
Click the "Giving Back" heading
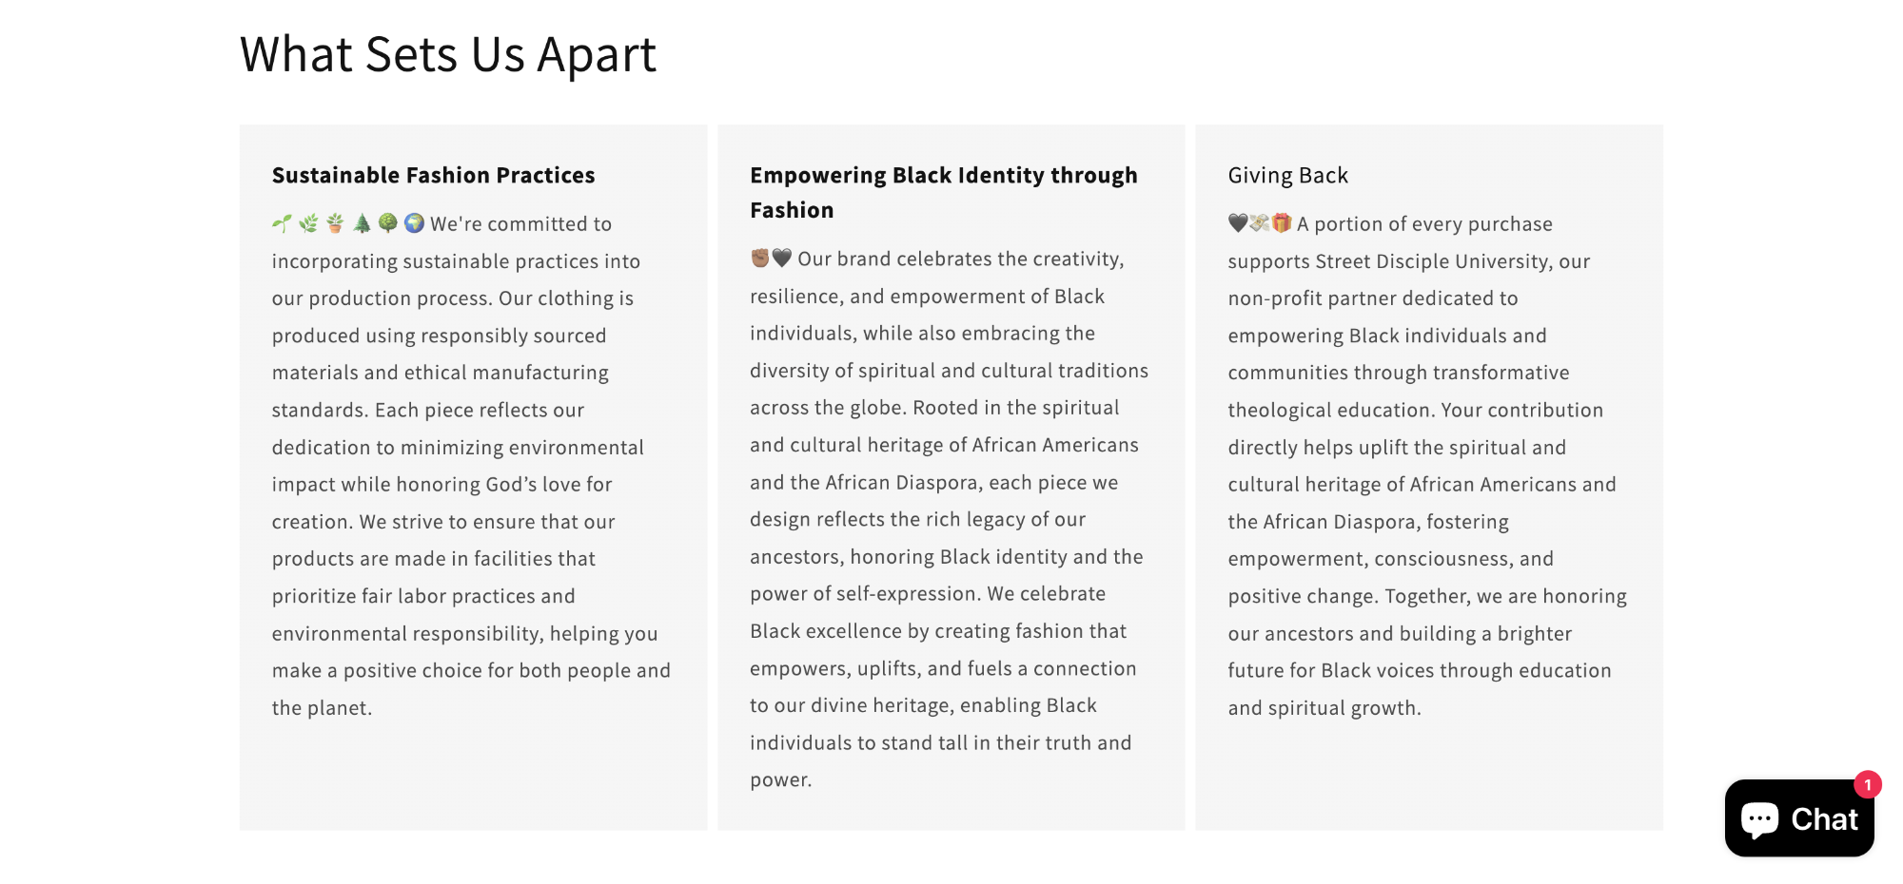click(1287, 176)
